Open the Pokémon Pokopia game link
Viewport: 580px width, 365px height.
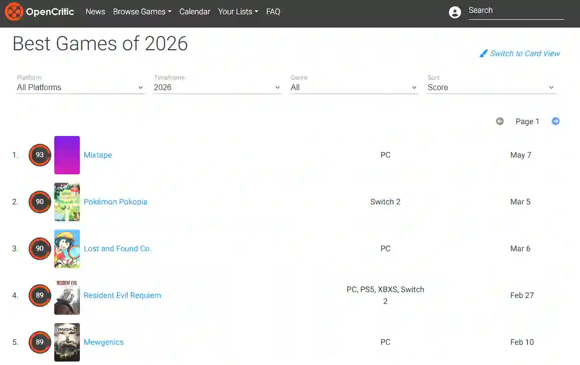[115, 202]
